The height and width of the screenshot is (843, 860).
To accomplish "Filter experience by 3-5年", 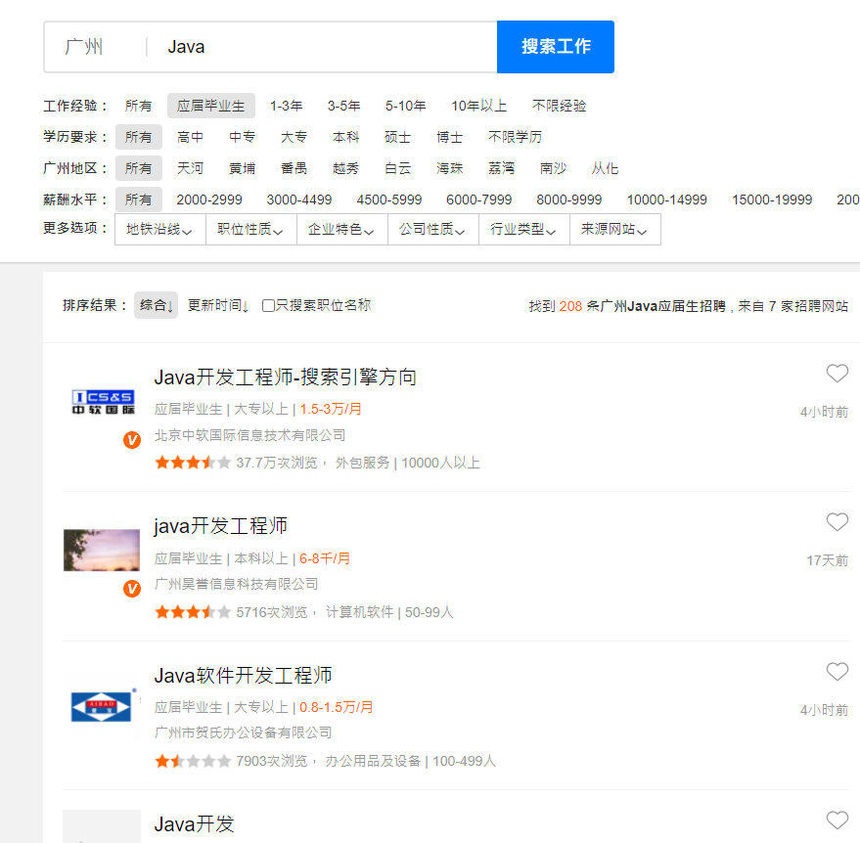I will (x=343, y=106).
